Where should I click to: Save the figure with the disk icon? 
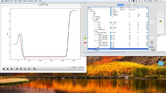point(34,69)
